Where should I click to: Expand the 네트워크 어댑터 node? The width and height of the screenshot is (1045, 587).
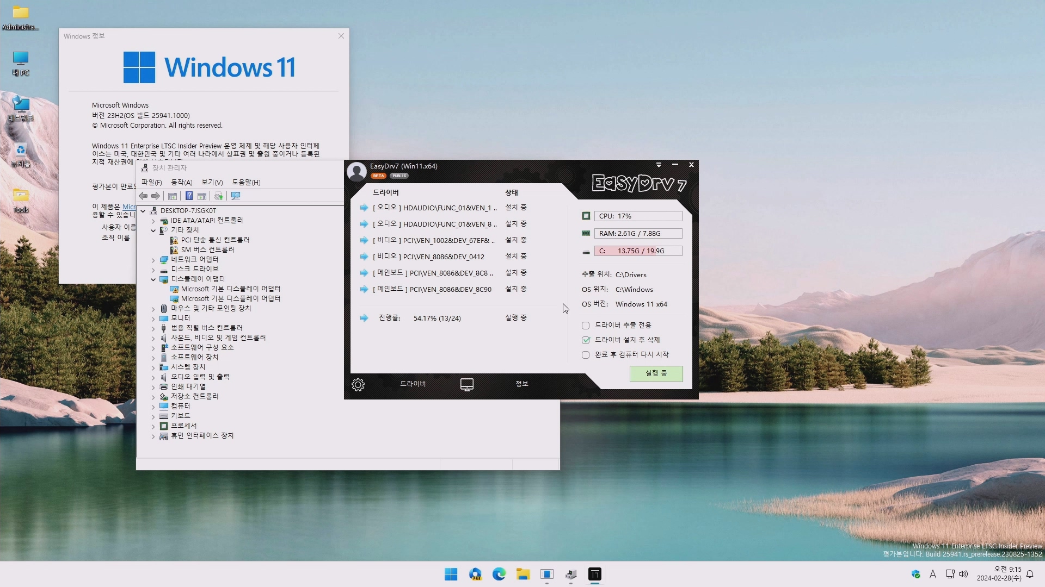(x=153, y=260)
